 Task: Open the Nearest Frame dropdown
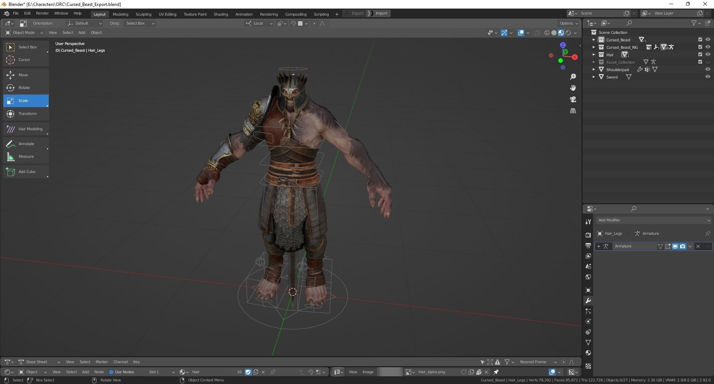pos(537,362)
